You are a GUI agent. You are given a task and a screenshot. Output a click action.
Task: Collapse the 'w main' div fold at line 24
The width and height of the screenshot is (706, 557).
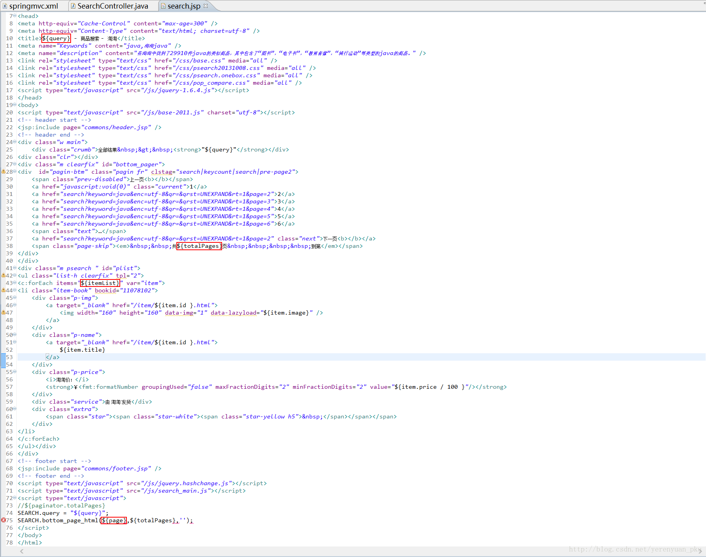tap(15, 142)
